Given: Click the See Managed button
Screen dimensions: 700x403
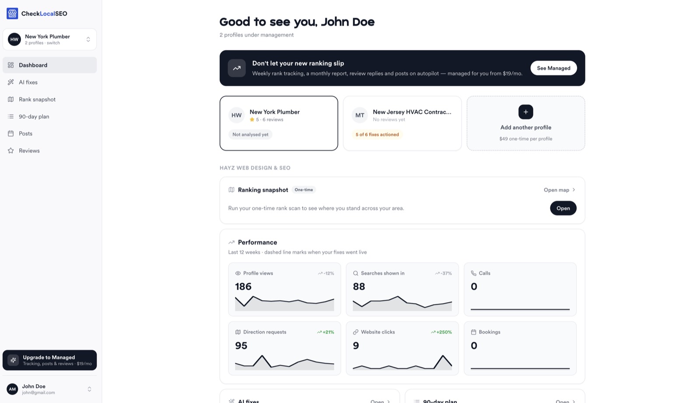Looking at the screenshot, I should pyautogui.click(x=553, y=68).
